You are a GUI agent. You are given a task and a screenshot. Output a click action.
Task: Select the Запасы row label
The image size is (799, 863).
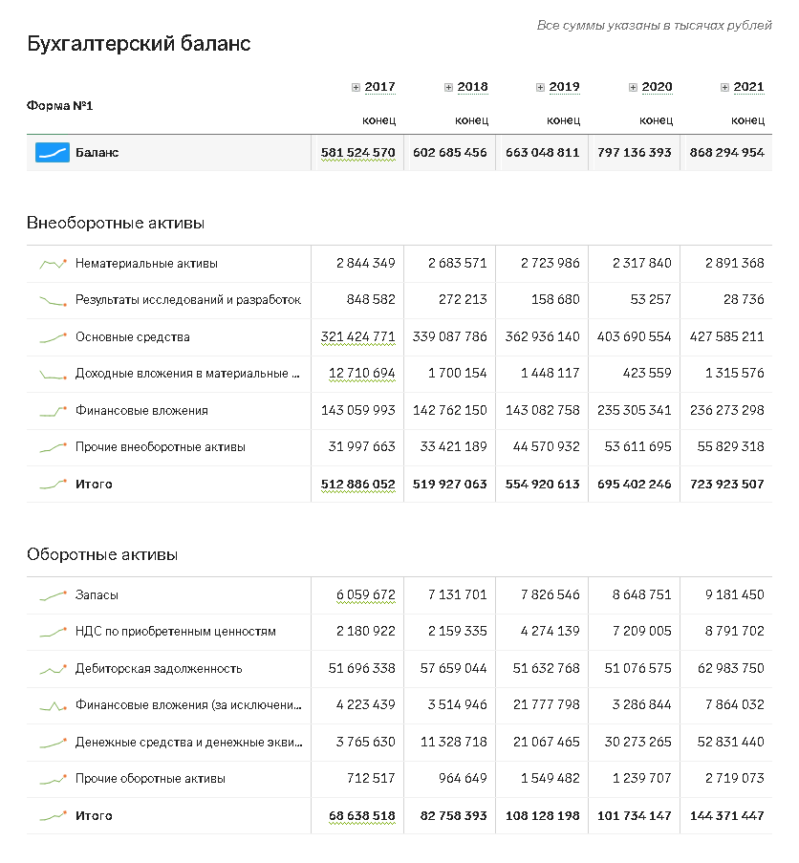[x=97, y=595]
